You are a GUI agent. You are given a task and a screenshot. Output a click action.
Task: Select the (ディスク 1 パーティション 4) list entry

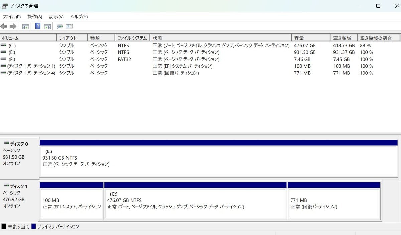tap(31, 73)
